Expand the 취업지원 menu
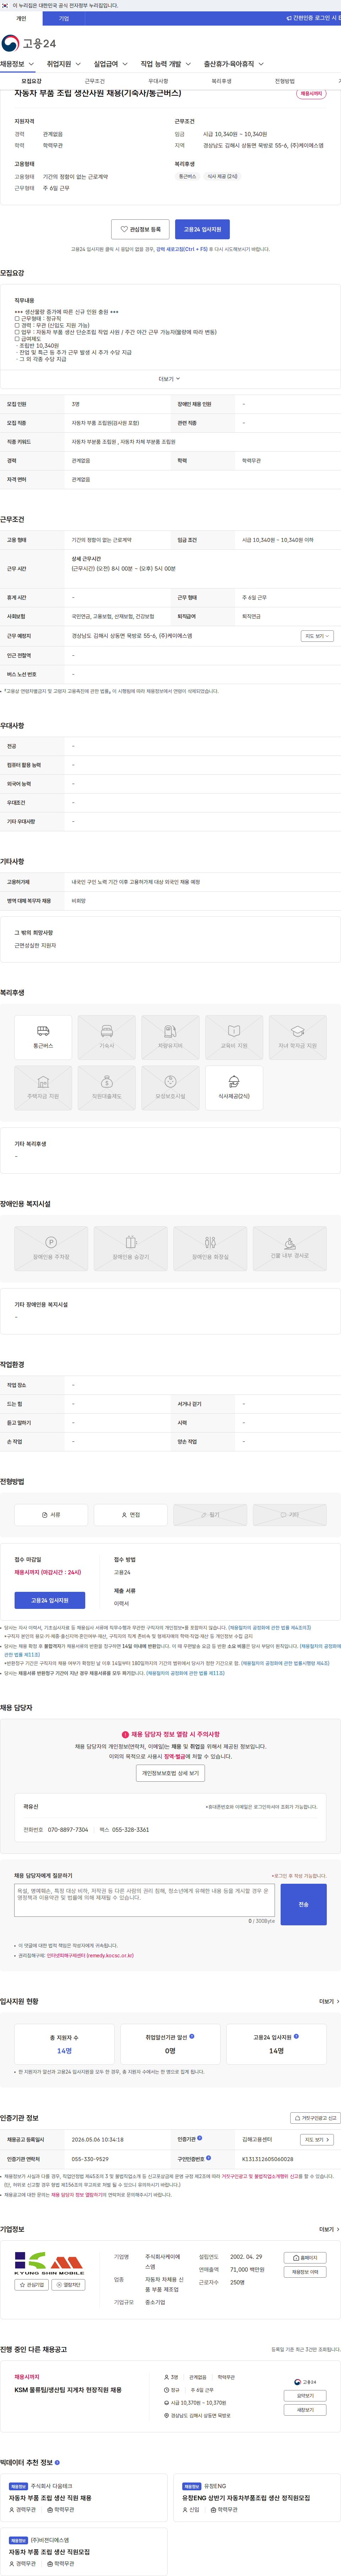341x2576 pixels. (x=64, y=64)
